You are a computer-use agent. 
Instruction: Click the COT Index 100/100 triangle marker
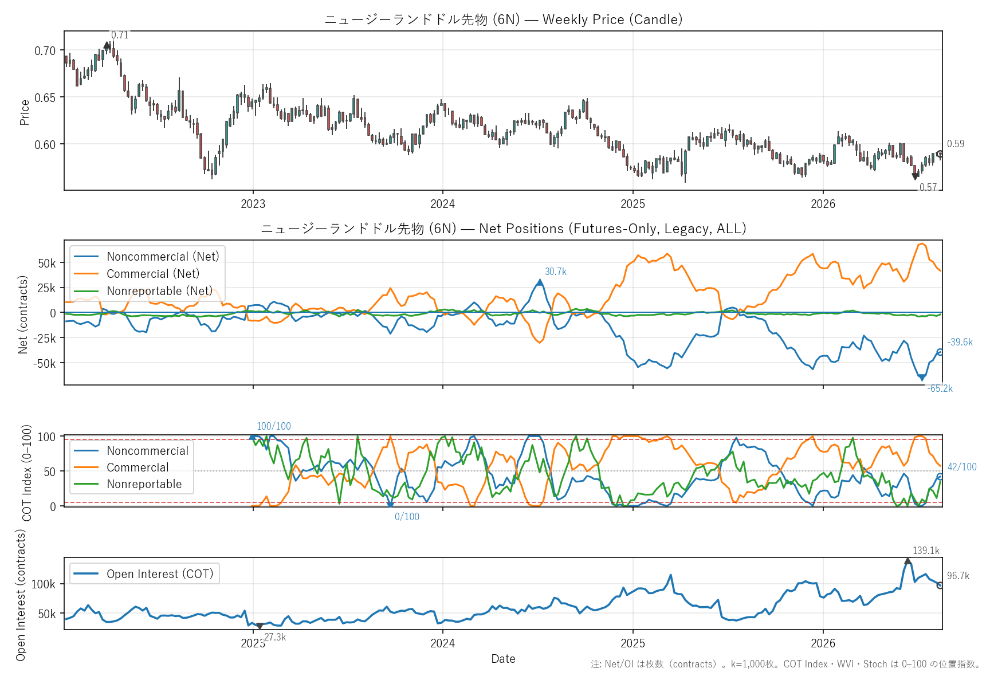pyautogui.click(x=252, y=437)
